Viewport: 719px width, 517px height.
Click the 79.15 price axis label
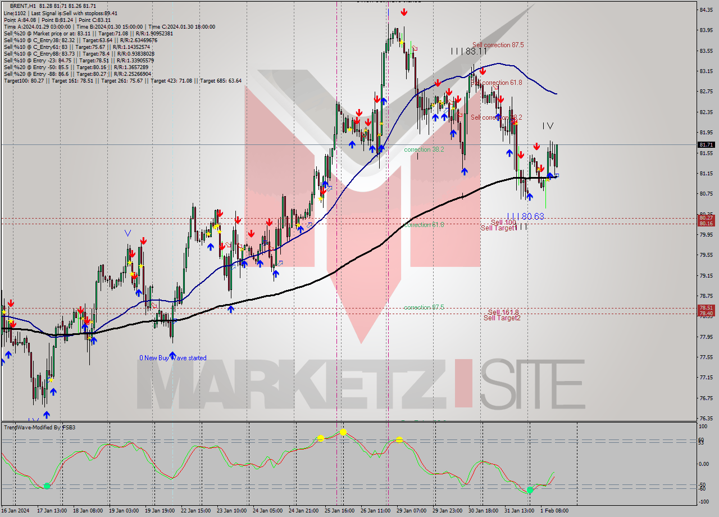point(706,275)
